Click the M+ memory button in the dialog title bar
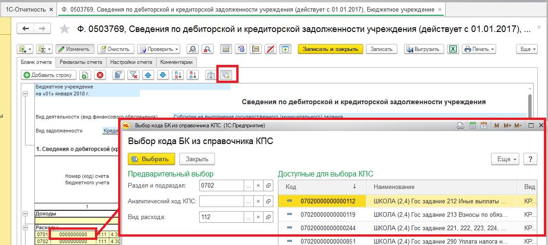The height and width of the screenshot is (245, 548). (507, 126)
